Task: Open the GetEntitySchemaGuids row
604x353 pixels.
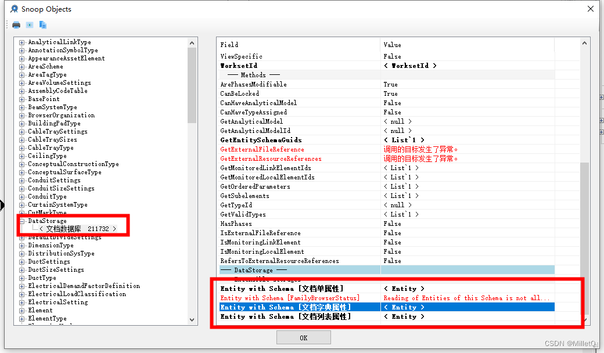Action: (387, 140)
